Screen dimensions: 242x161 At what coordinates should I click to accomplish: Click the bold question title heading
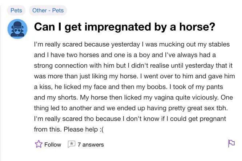[124, 27]
